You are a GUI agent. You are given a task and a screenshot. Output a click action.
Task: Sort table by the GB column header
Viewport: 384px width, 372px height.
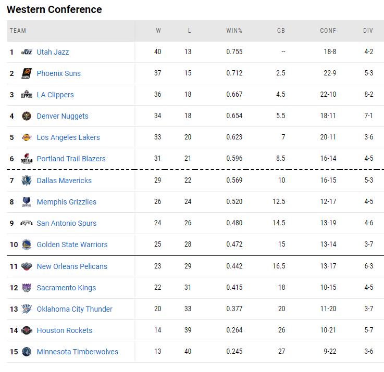[281, 31]
